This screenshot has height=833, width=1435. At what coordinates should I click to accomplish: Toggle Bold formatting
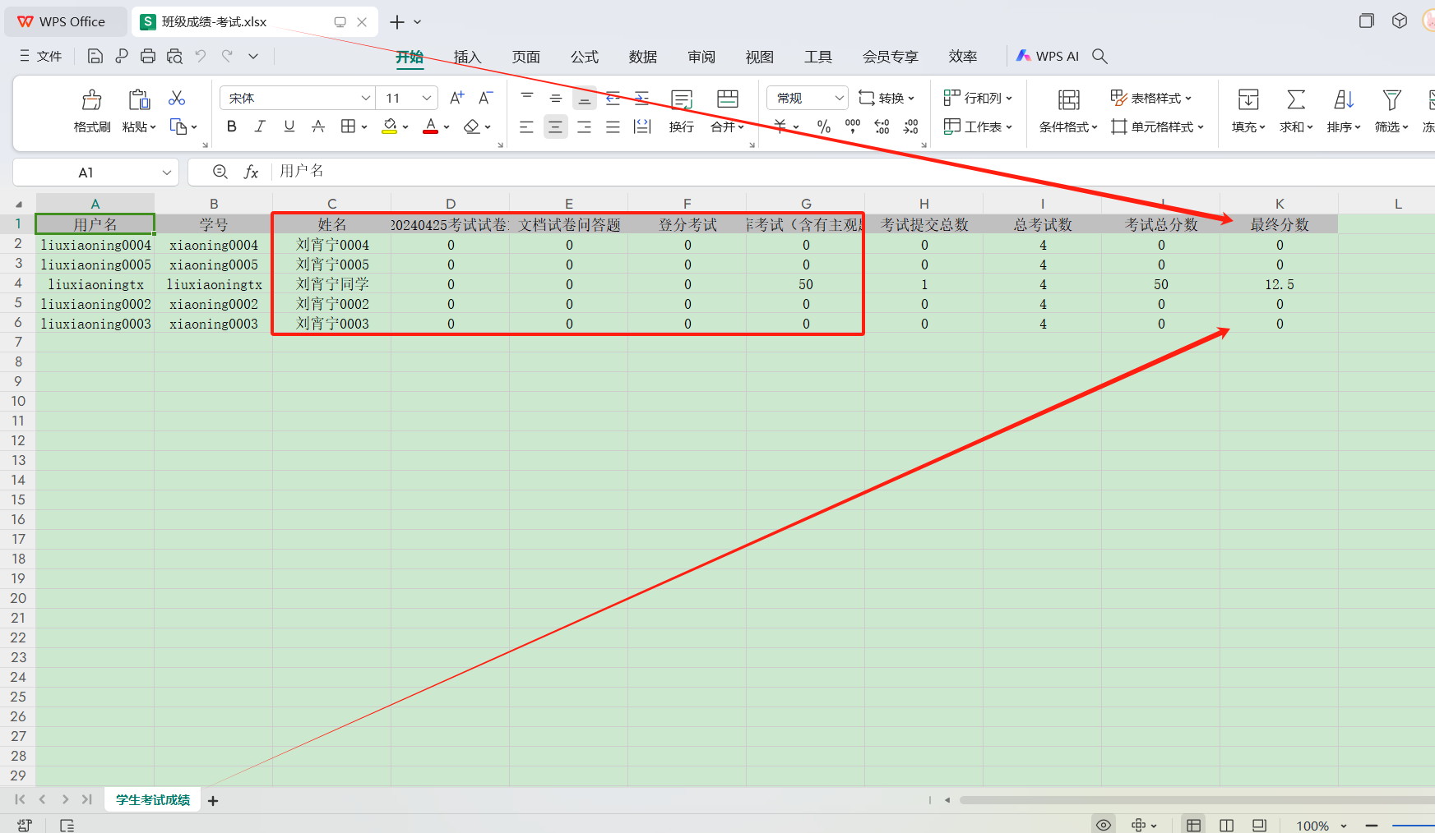pos(232,127)
